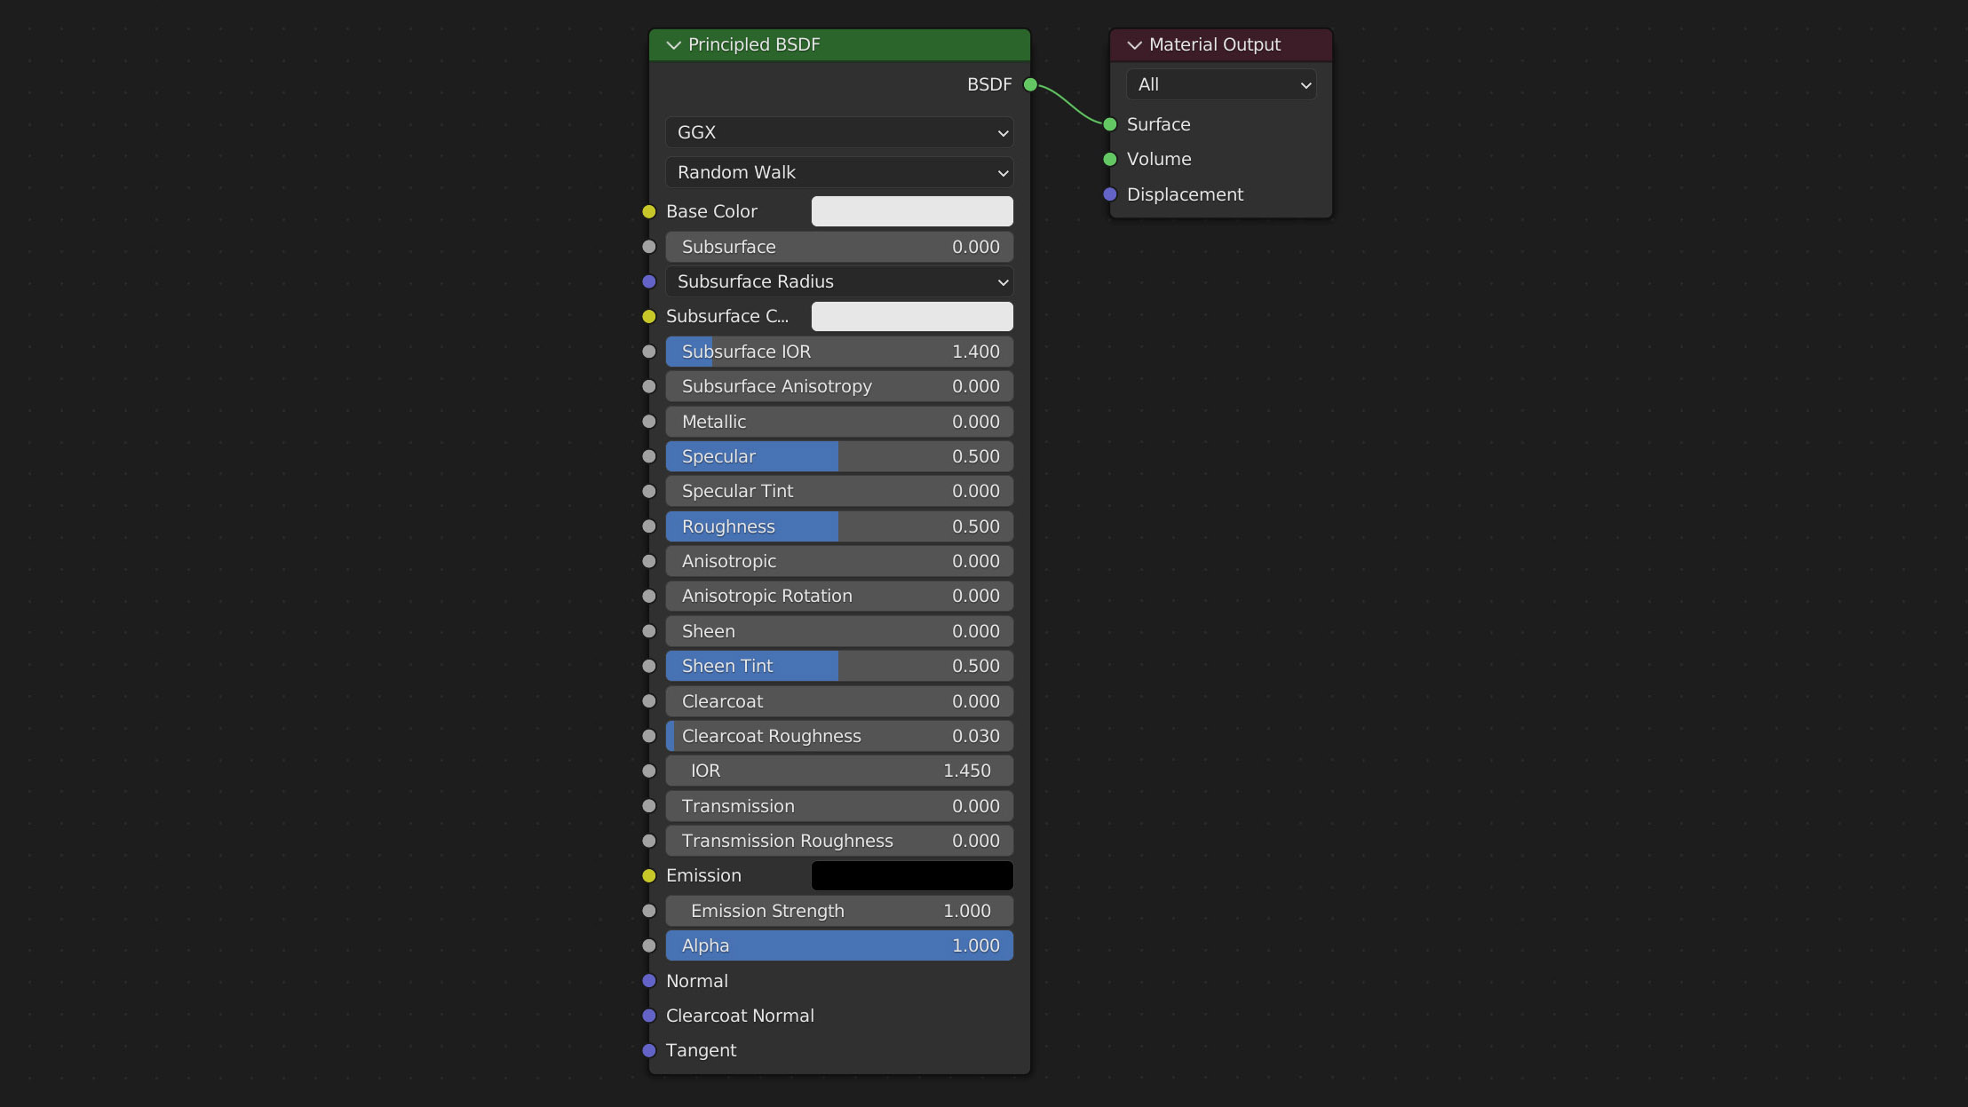1968x1107 pixels.
Task: Click the Subsurface Radius input socket
Action: (x=649, y=281)
